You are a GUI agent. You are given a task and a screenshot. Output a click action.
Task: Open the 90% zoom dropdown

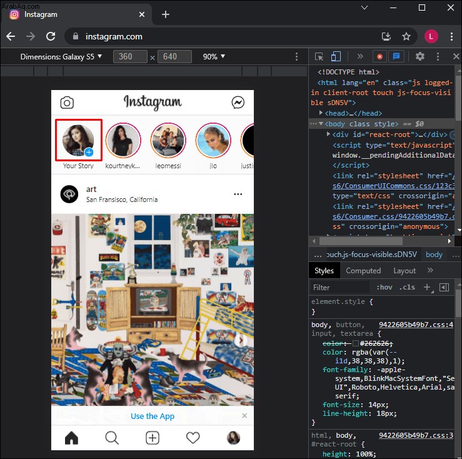point(214,57)
